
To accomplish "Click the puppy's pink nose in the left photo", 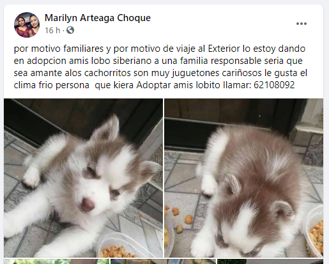I will 88,204.
